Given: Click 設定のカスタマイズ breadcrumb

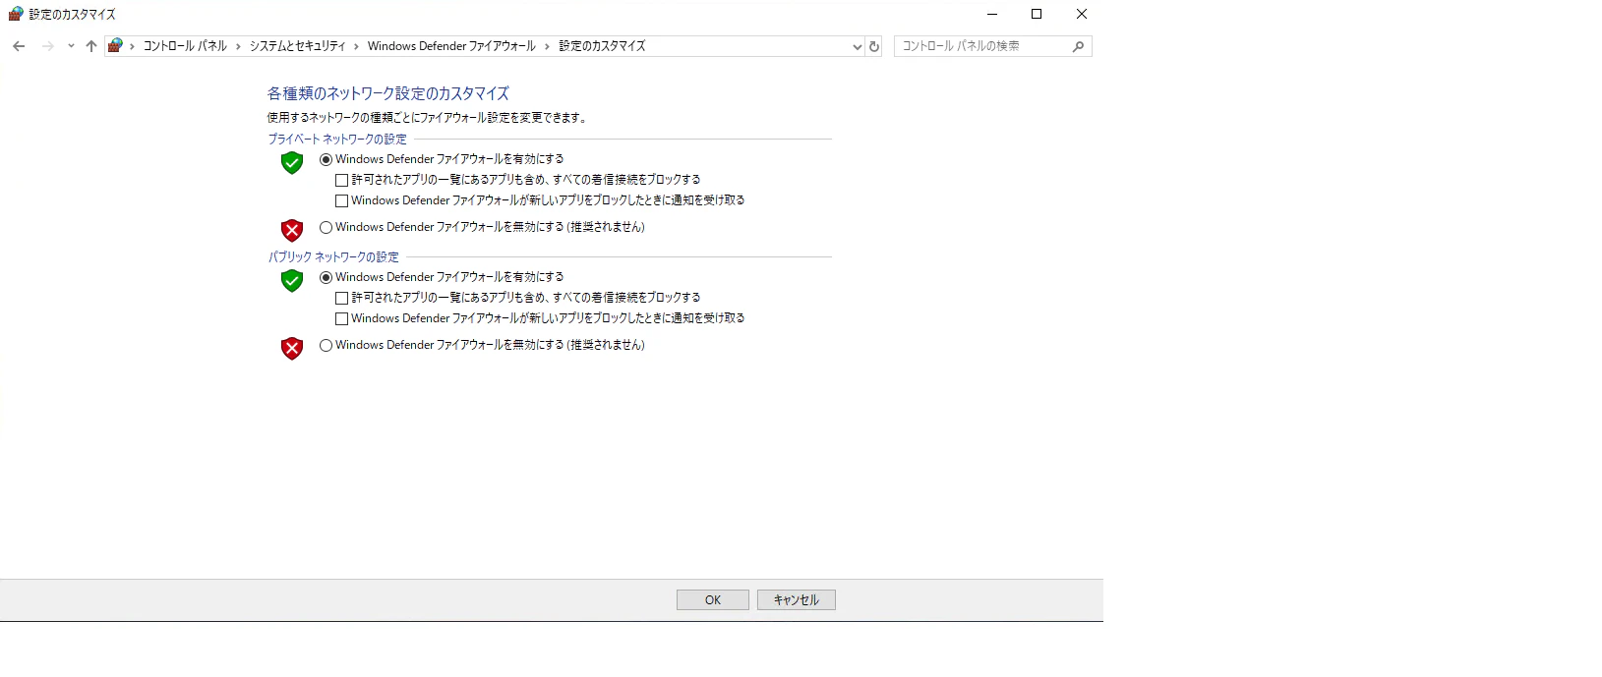Looking at the screenshot, I should (x=602, y=46).
